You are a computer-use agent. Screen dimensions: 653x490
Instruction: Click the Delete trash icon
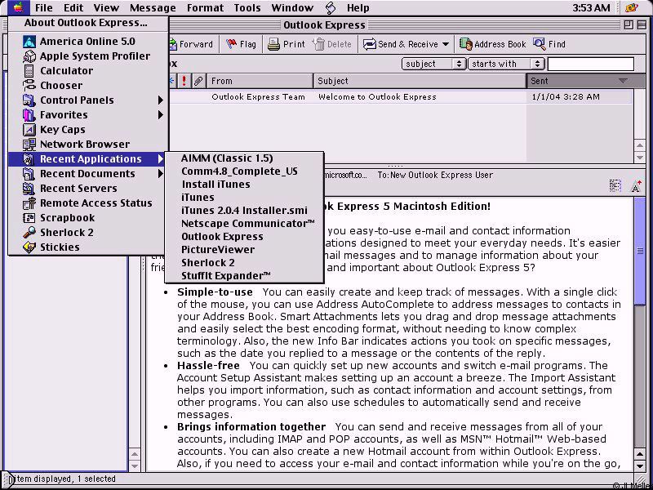(318, 44)
